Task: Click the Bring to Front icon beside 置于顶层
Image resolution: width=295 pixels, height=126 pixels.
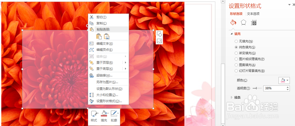Action: tap(91, 62)
